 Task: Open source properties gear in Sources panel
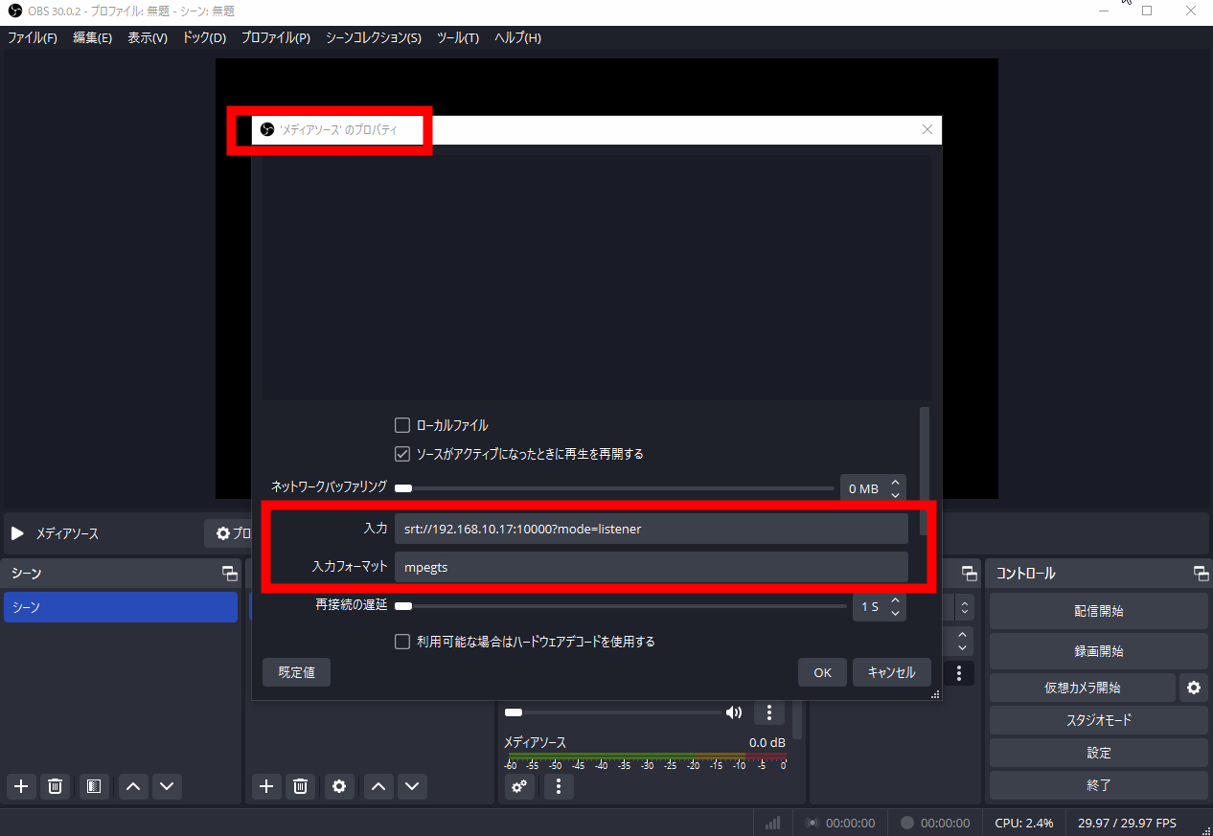click(338, 786)
